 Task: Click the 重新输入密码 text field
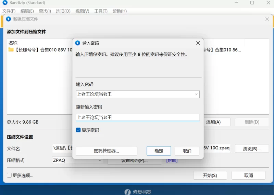pos(138,117)
